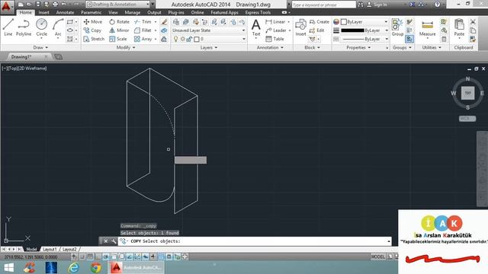This screenshot has width=488, height=274.
Task: Open the Express Tools tab
Action: coord(258,12)
